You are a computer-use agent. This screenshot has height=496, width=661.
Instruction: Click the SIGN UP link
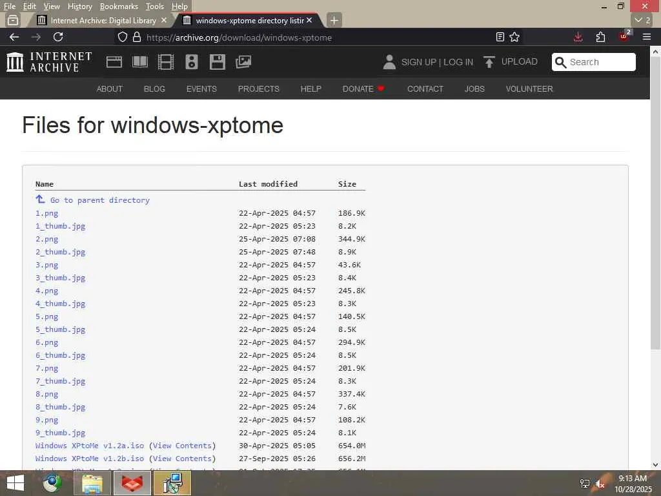click(x=419, y=62)
